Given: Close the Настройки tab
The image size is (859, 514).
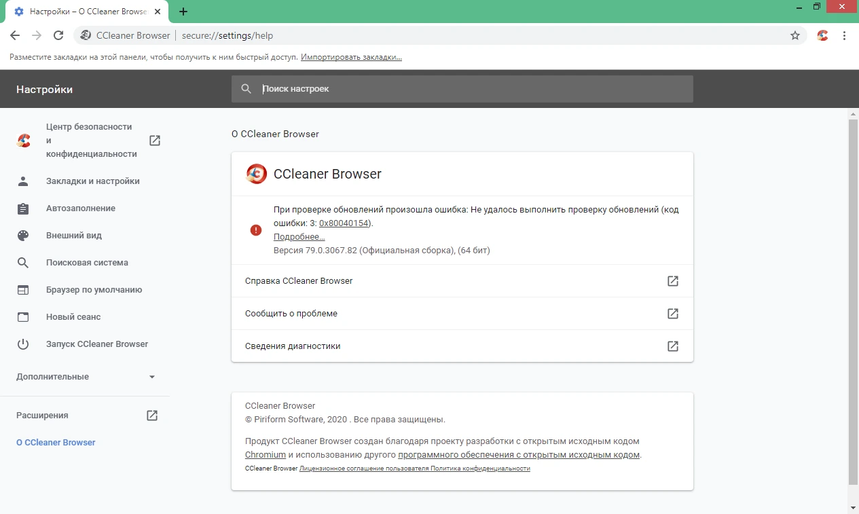Looking at the screenshot, I should [x=158, y=12].
